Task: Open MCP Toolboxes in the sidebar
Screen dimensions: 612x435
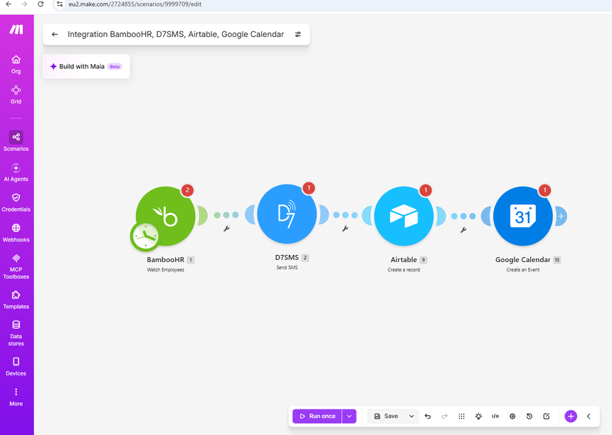Action: [16, 267]
